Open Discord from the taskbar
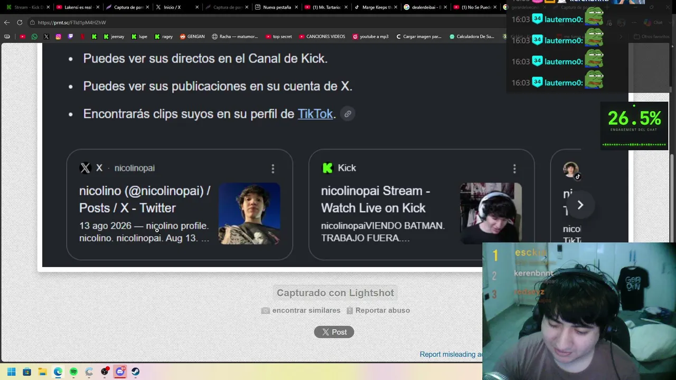The width and height of the screenshot is (676, 380). coord(120,372)
